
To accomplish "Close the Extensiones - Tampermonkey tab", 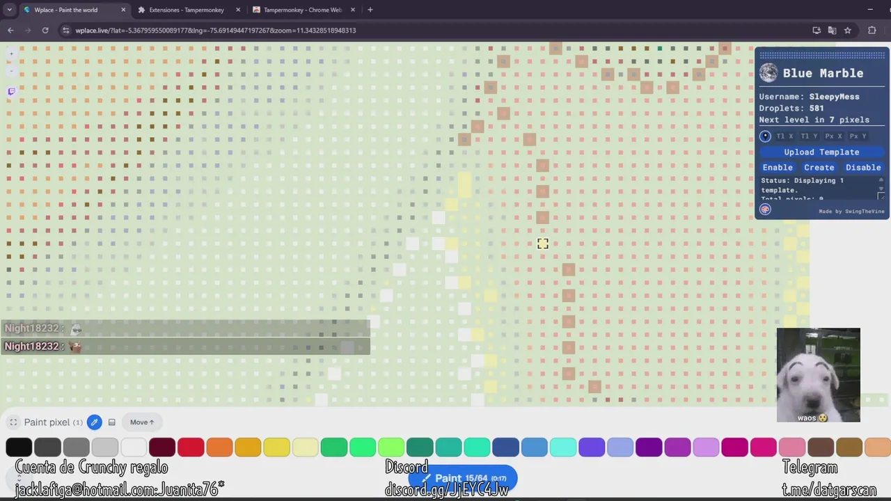I will click(x=238, y=10).
